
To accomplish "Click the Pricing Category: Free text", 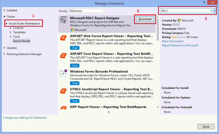I will point(176,33).
